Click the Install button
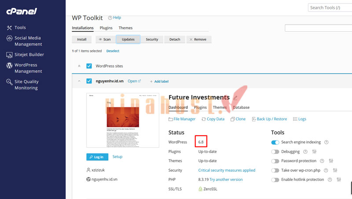 point(82,39)
